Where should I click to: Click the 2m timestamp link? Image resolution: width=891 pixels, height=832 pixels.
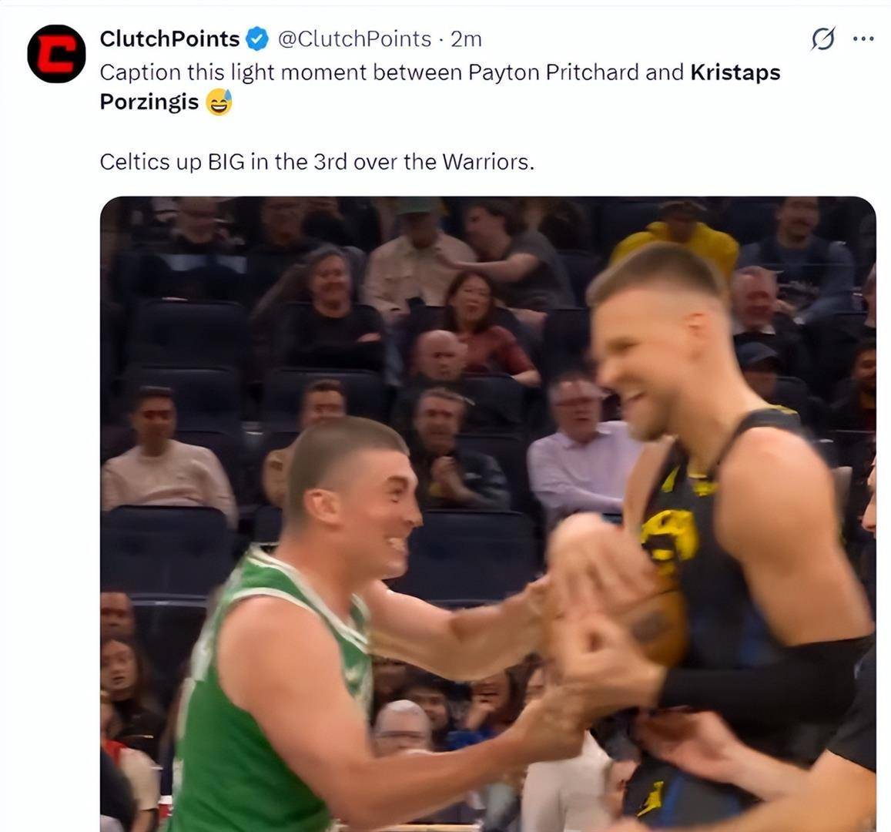point(466,39)
